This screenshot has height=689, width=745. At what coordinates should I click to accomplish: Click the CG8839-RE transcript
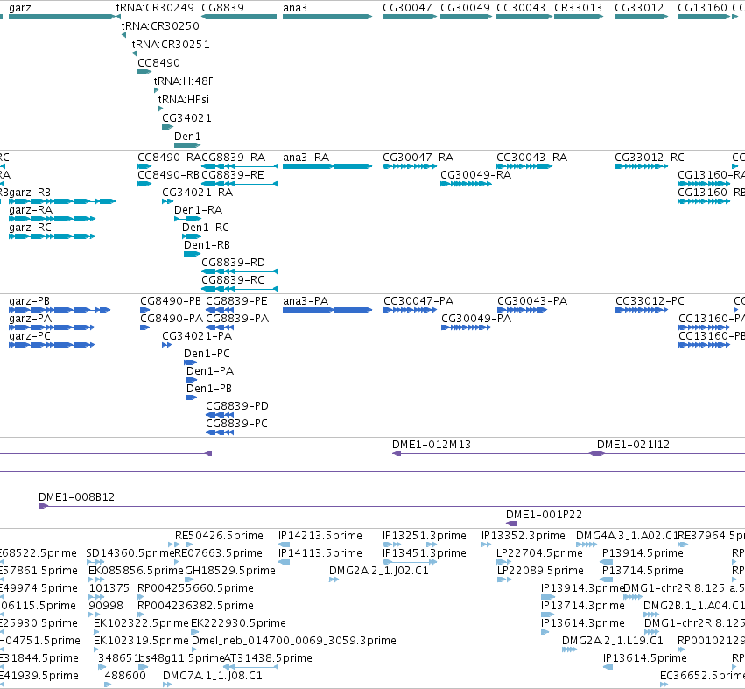pos(240,184)
